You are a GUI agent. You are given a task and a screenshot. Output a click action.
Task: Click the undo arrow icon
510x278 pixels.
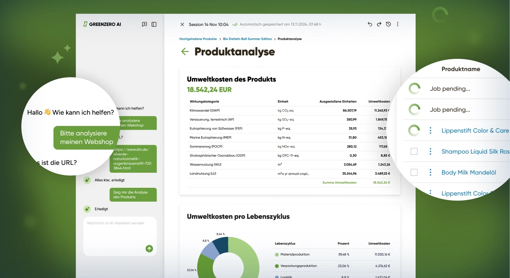(x=370, y=24)
